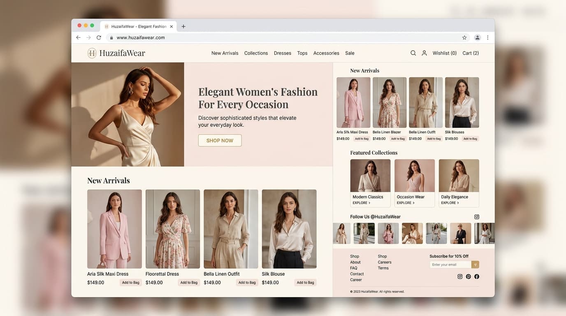Open the account person icon

tap(424, 53)
